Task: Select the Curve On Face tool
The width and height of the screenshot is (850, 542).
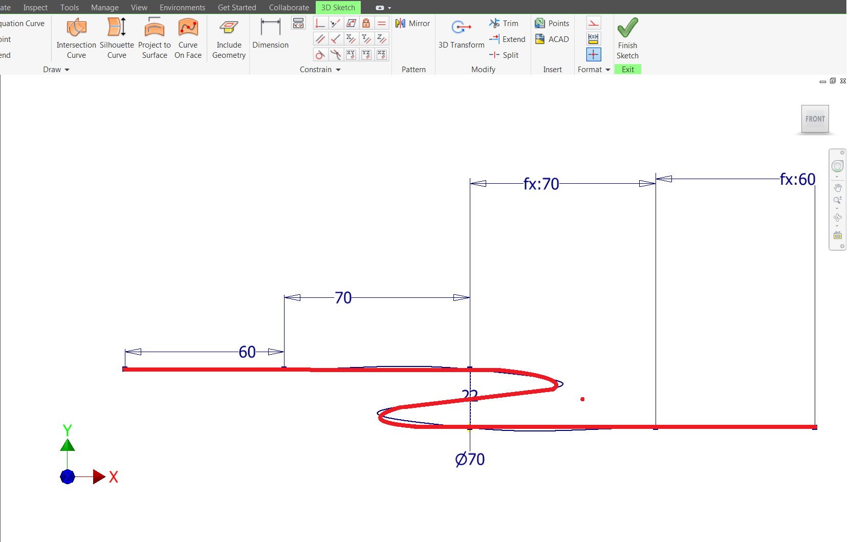Action: coord(188,37)
